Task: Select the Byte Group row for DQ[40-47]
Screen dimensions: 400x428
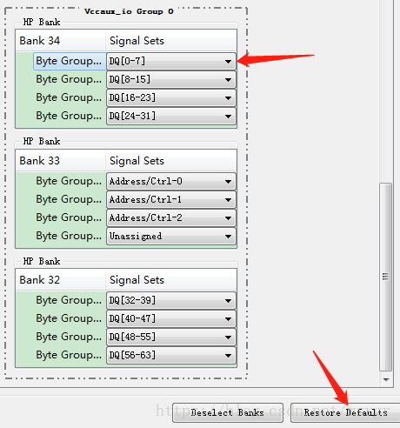Action: pos(70,318)
